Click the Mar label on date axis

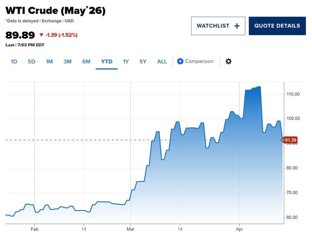click(130, 229)
